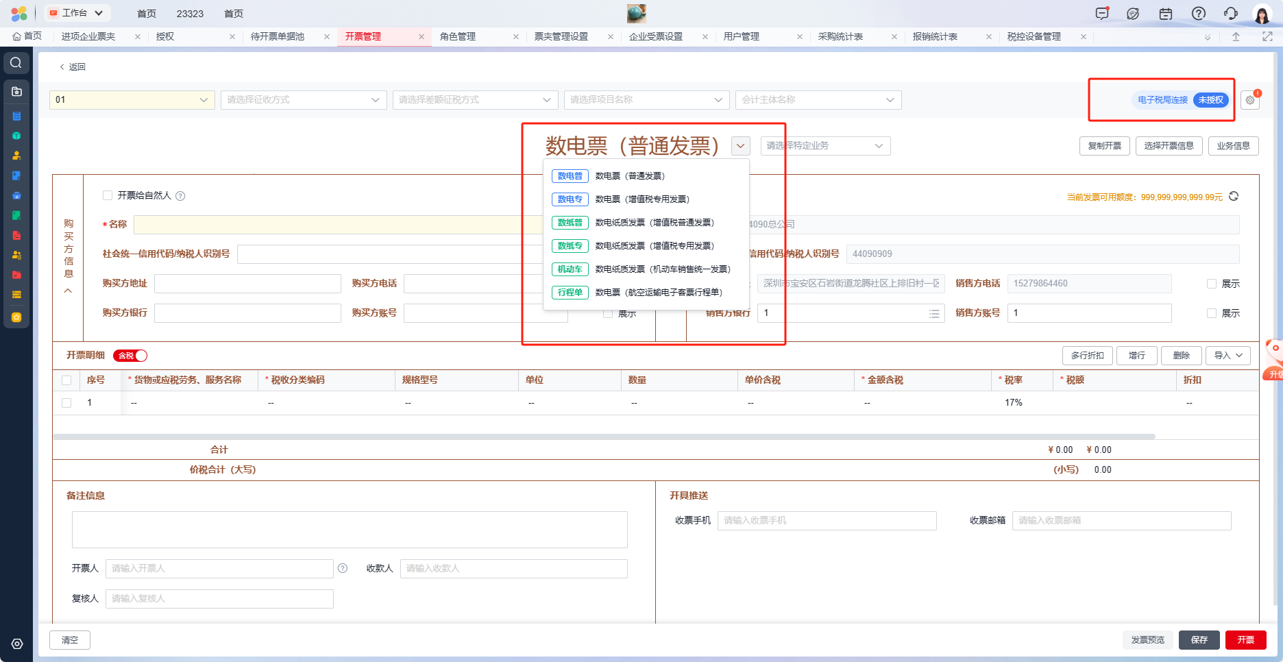Click the 复制开票 button
The width and height of the screenshot is (1283, 662).
[1105, 146]
